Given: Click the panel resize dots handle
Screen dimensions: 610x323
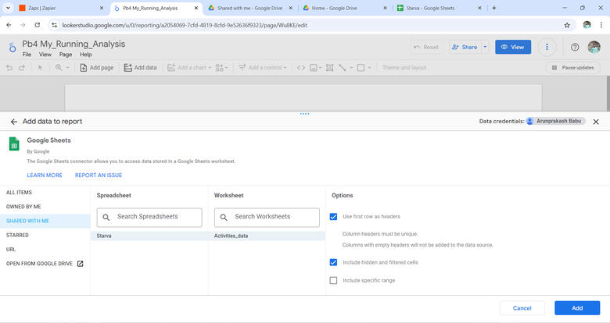Looking at the screenshot, I should [305, 114].
